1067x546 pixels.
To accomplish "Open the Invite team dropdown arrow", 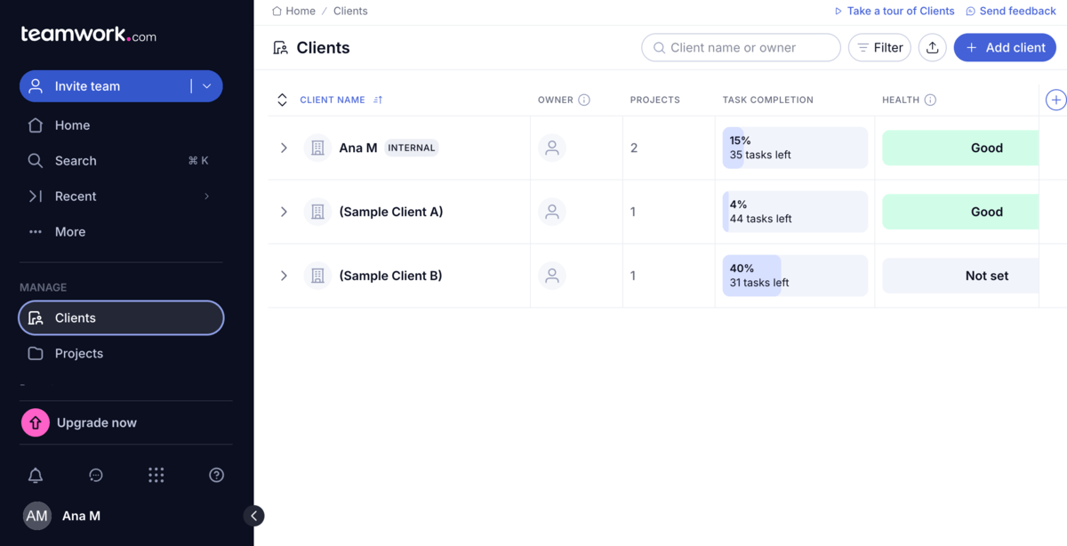I will pyautogui.click(x=207, y=86).
